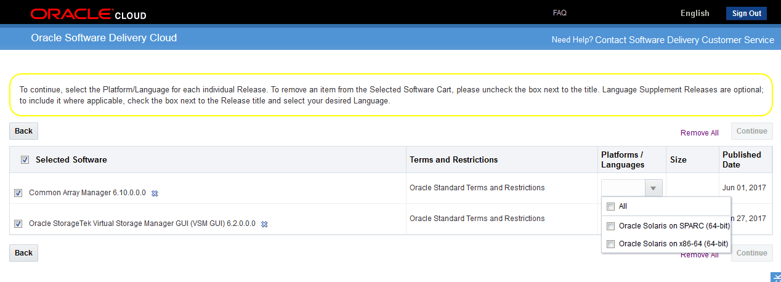Click the icon at the bottom-right corner
Screen dimensions: 781x282
(776, 277)
